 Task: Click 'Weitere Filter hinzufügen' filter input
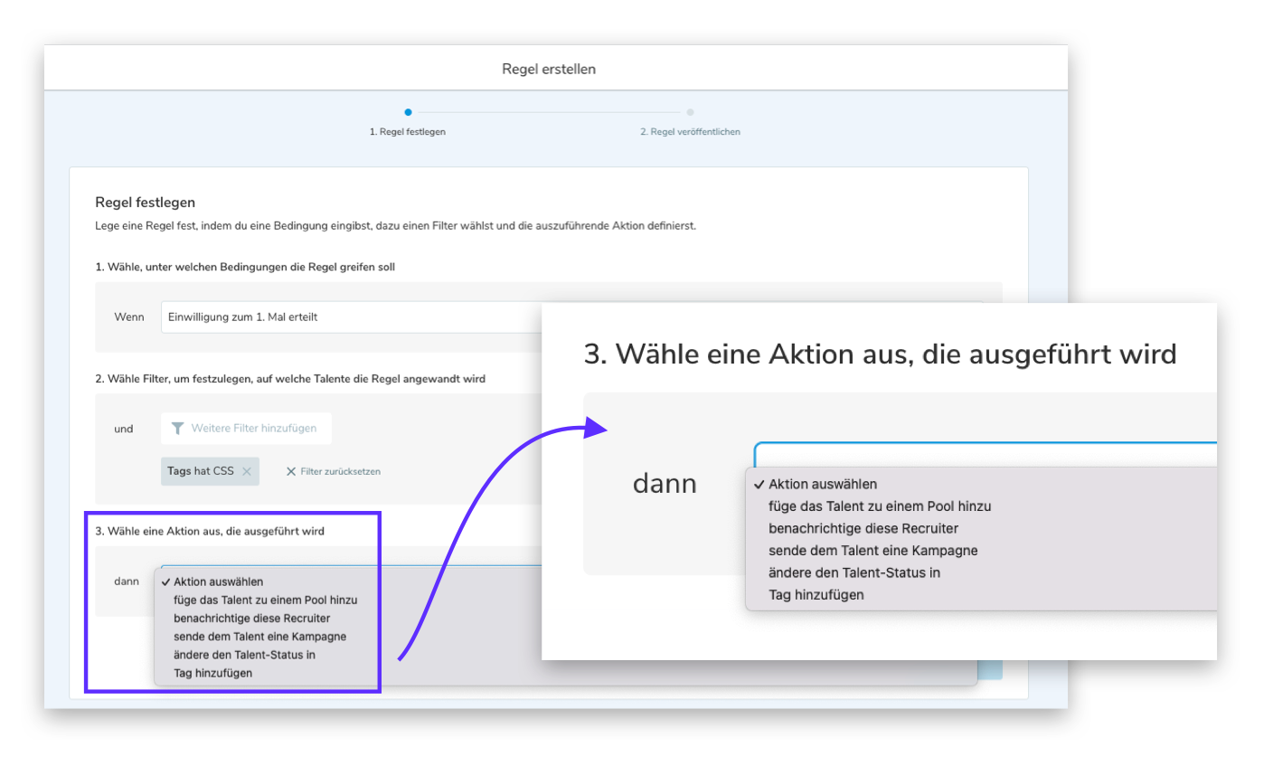[x=253, y=428]
